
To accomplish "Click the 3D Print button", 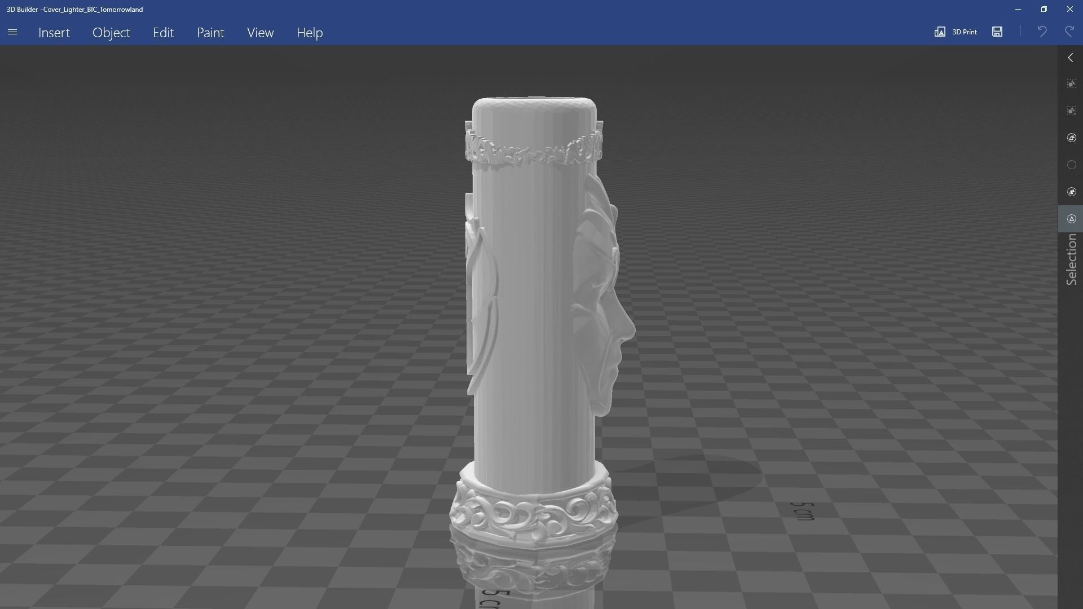I will pyautogui.click(x=956, y=32).
